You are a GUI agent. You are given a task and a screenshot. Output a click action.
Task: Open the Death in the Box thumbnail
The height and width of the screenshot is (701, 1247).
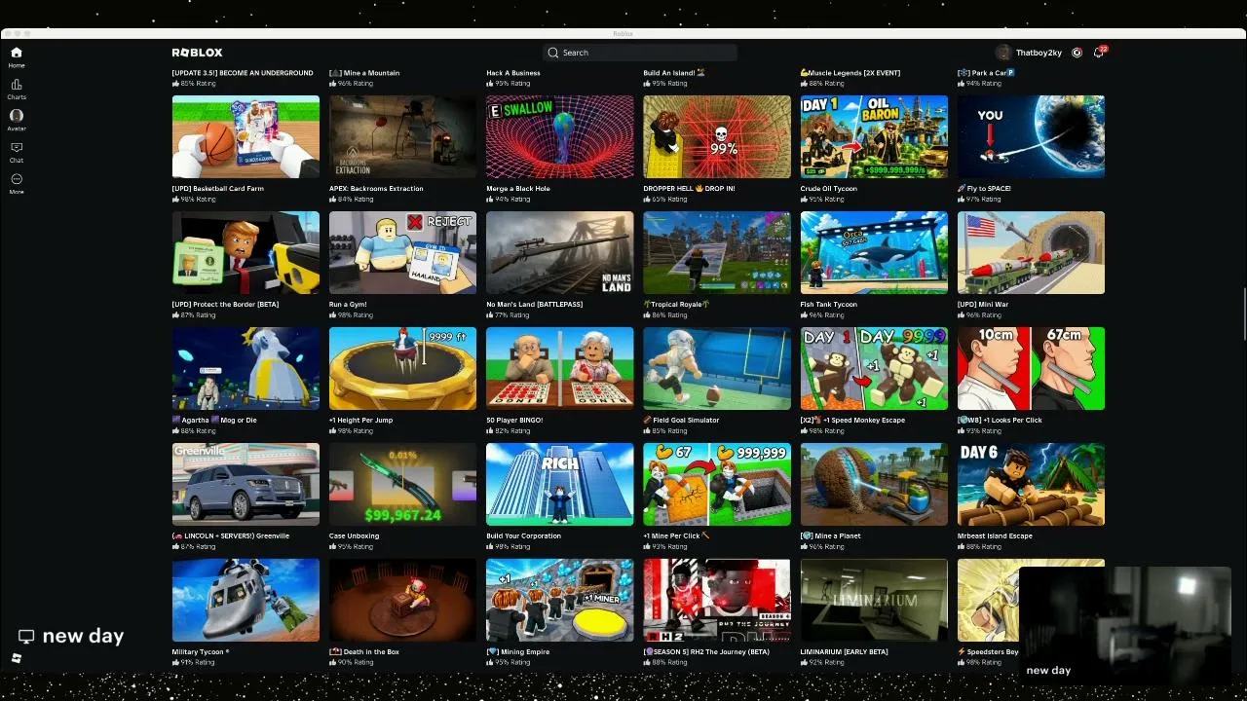point(402,600)
